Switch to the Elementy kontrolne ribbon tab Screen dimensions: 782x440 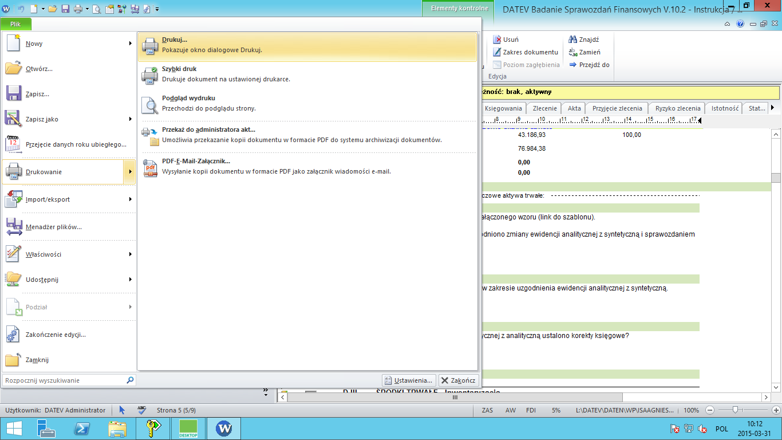pyautogui.click(x=460, y=9)
